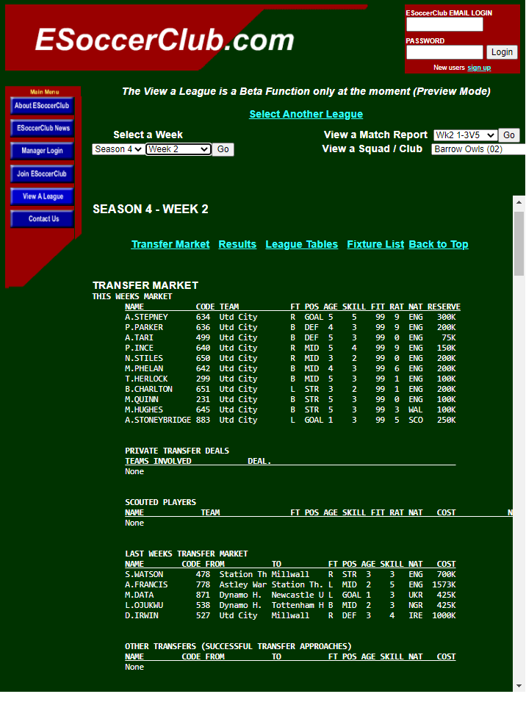
Task: Click reserve price 250K for A.STONEYBRIDGE
Action: (447, 421)
